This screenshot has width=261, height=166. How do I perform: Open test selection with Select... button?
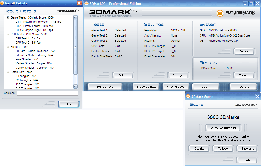click(x=123, y=75)
